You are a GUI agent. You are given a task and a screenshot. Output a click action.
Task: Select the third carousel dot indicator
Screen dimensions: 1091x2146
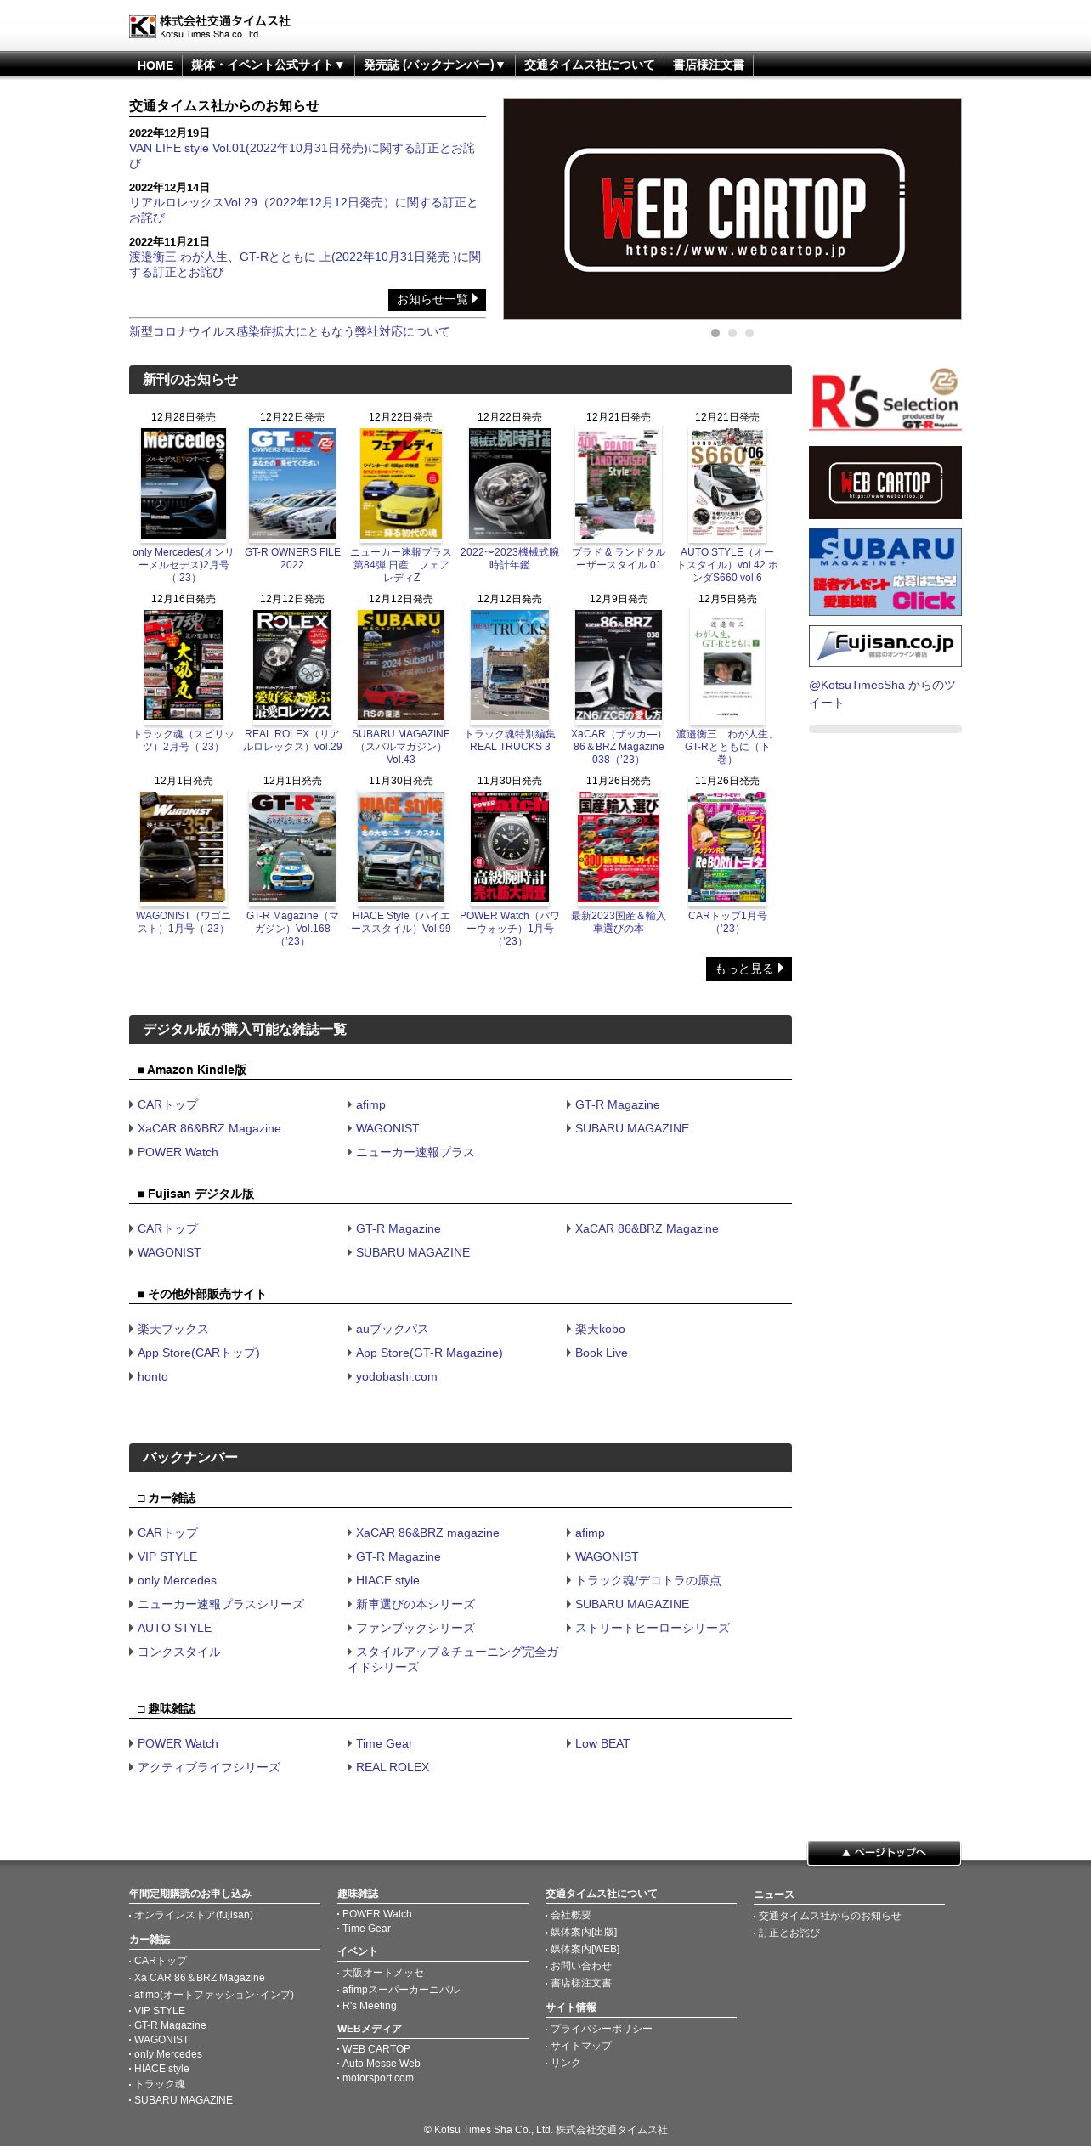[x=749, y=333]
